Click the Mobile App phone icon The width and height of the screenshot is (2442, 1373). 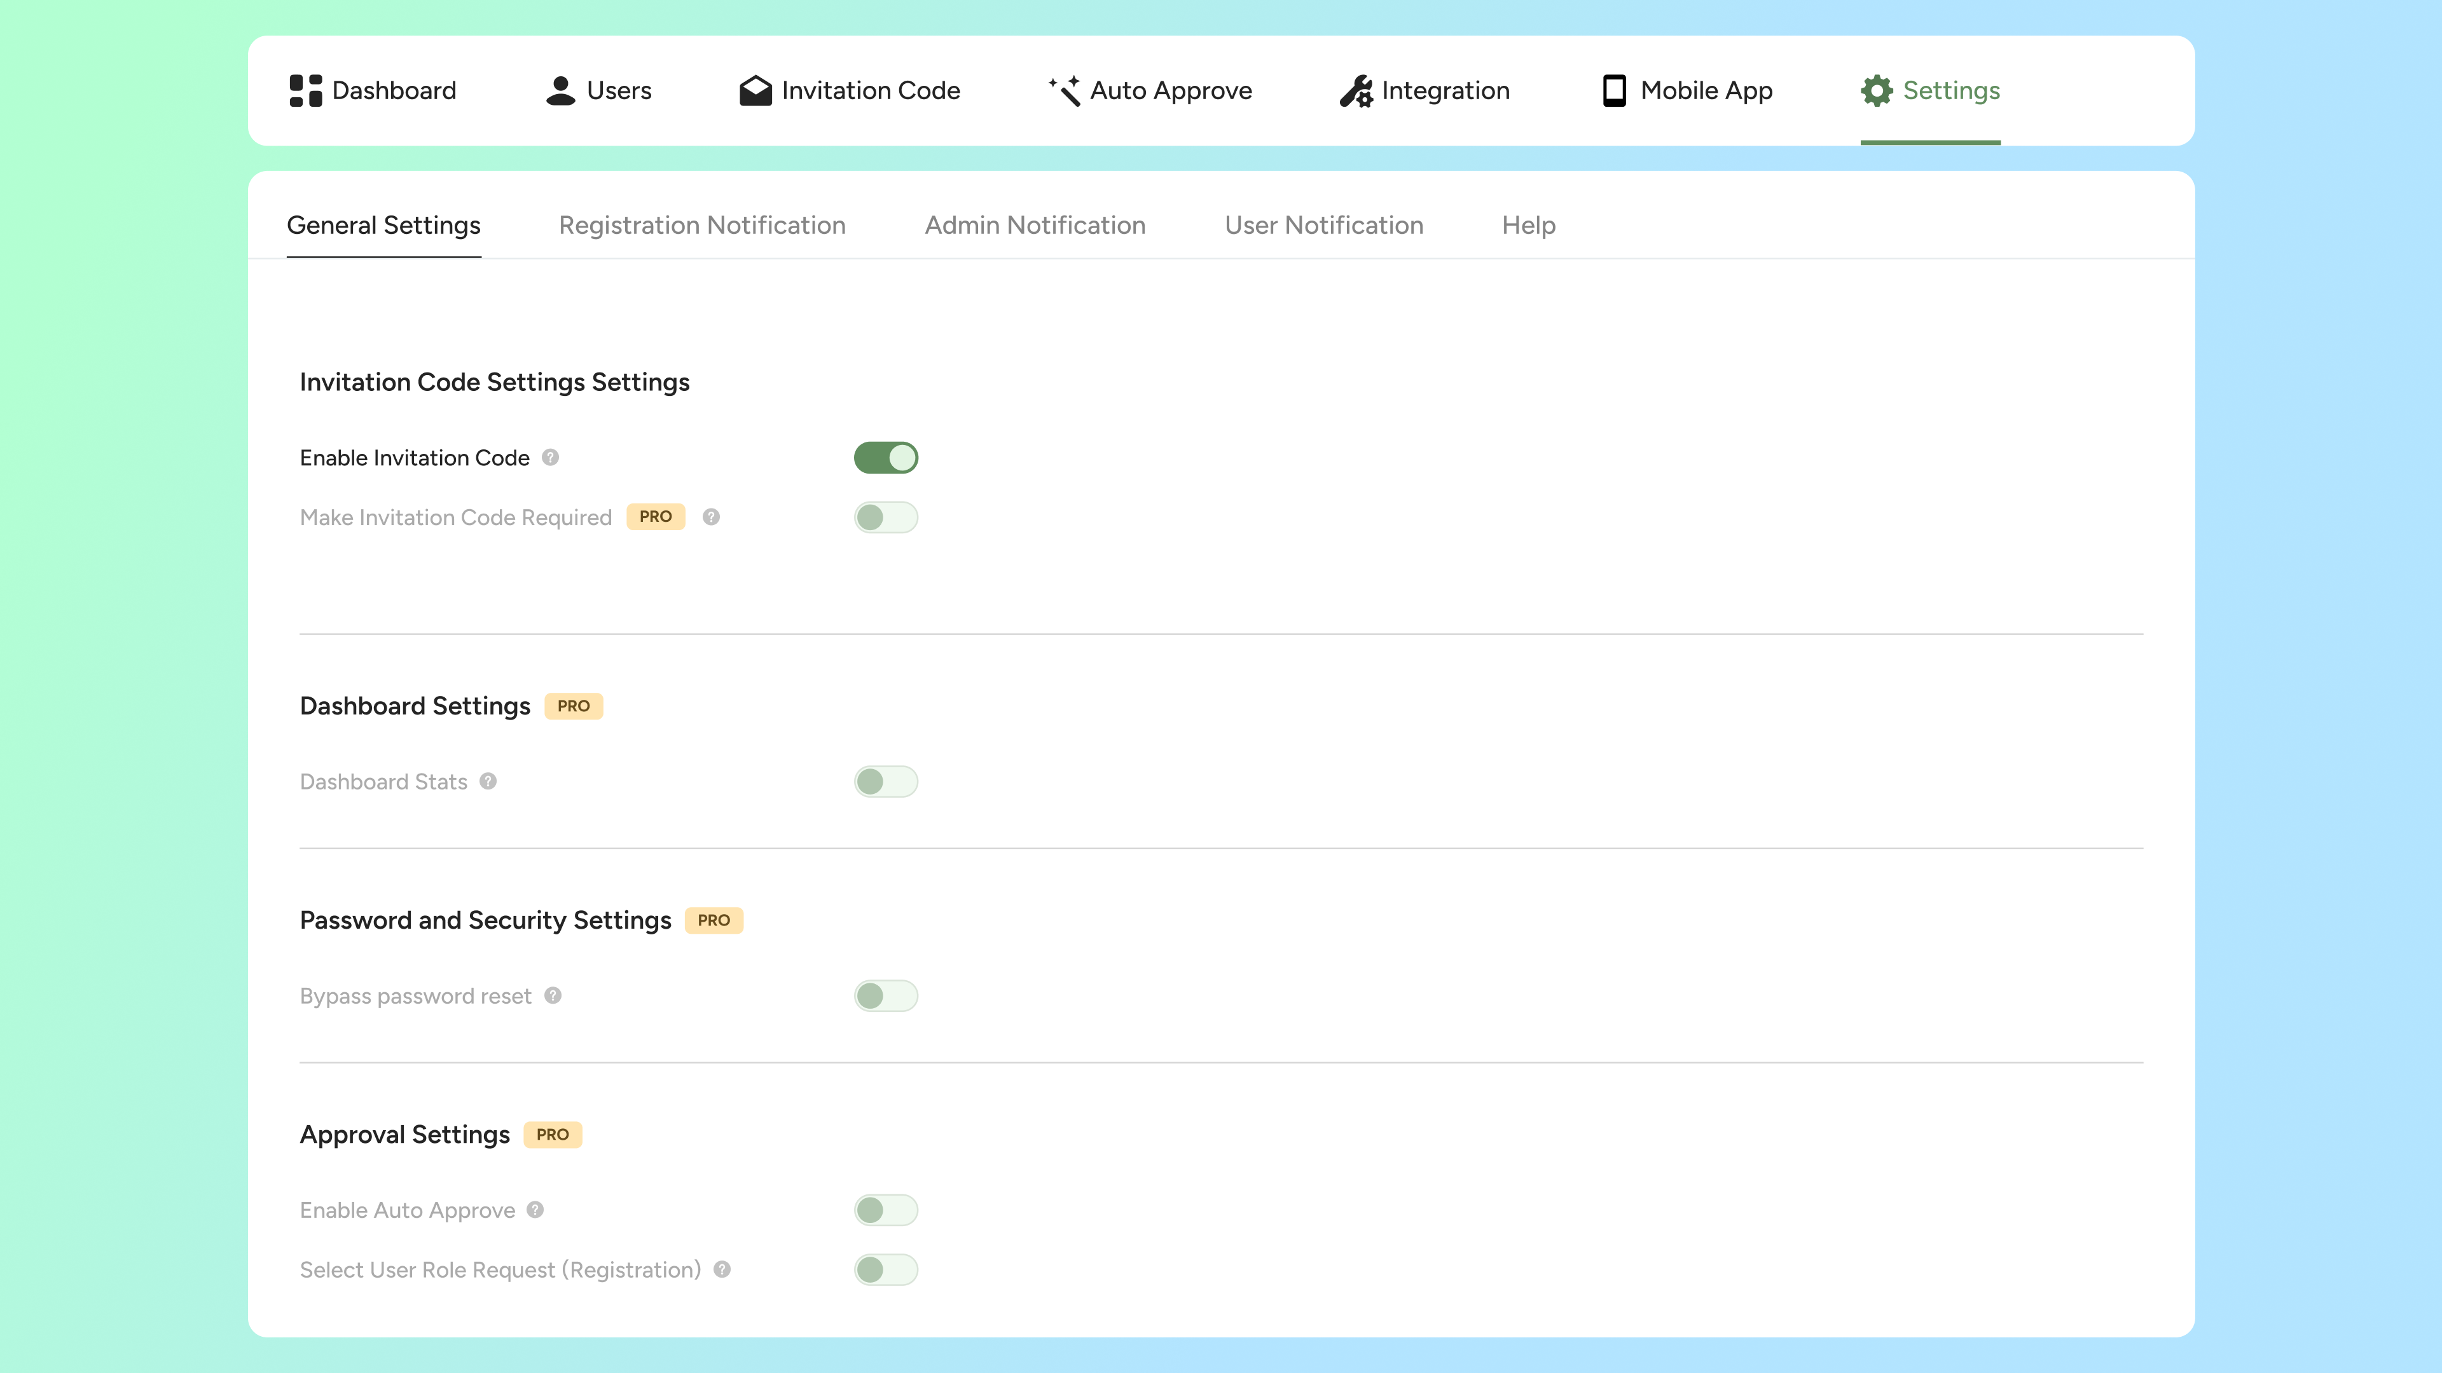[x=1613, y=91]
